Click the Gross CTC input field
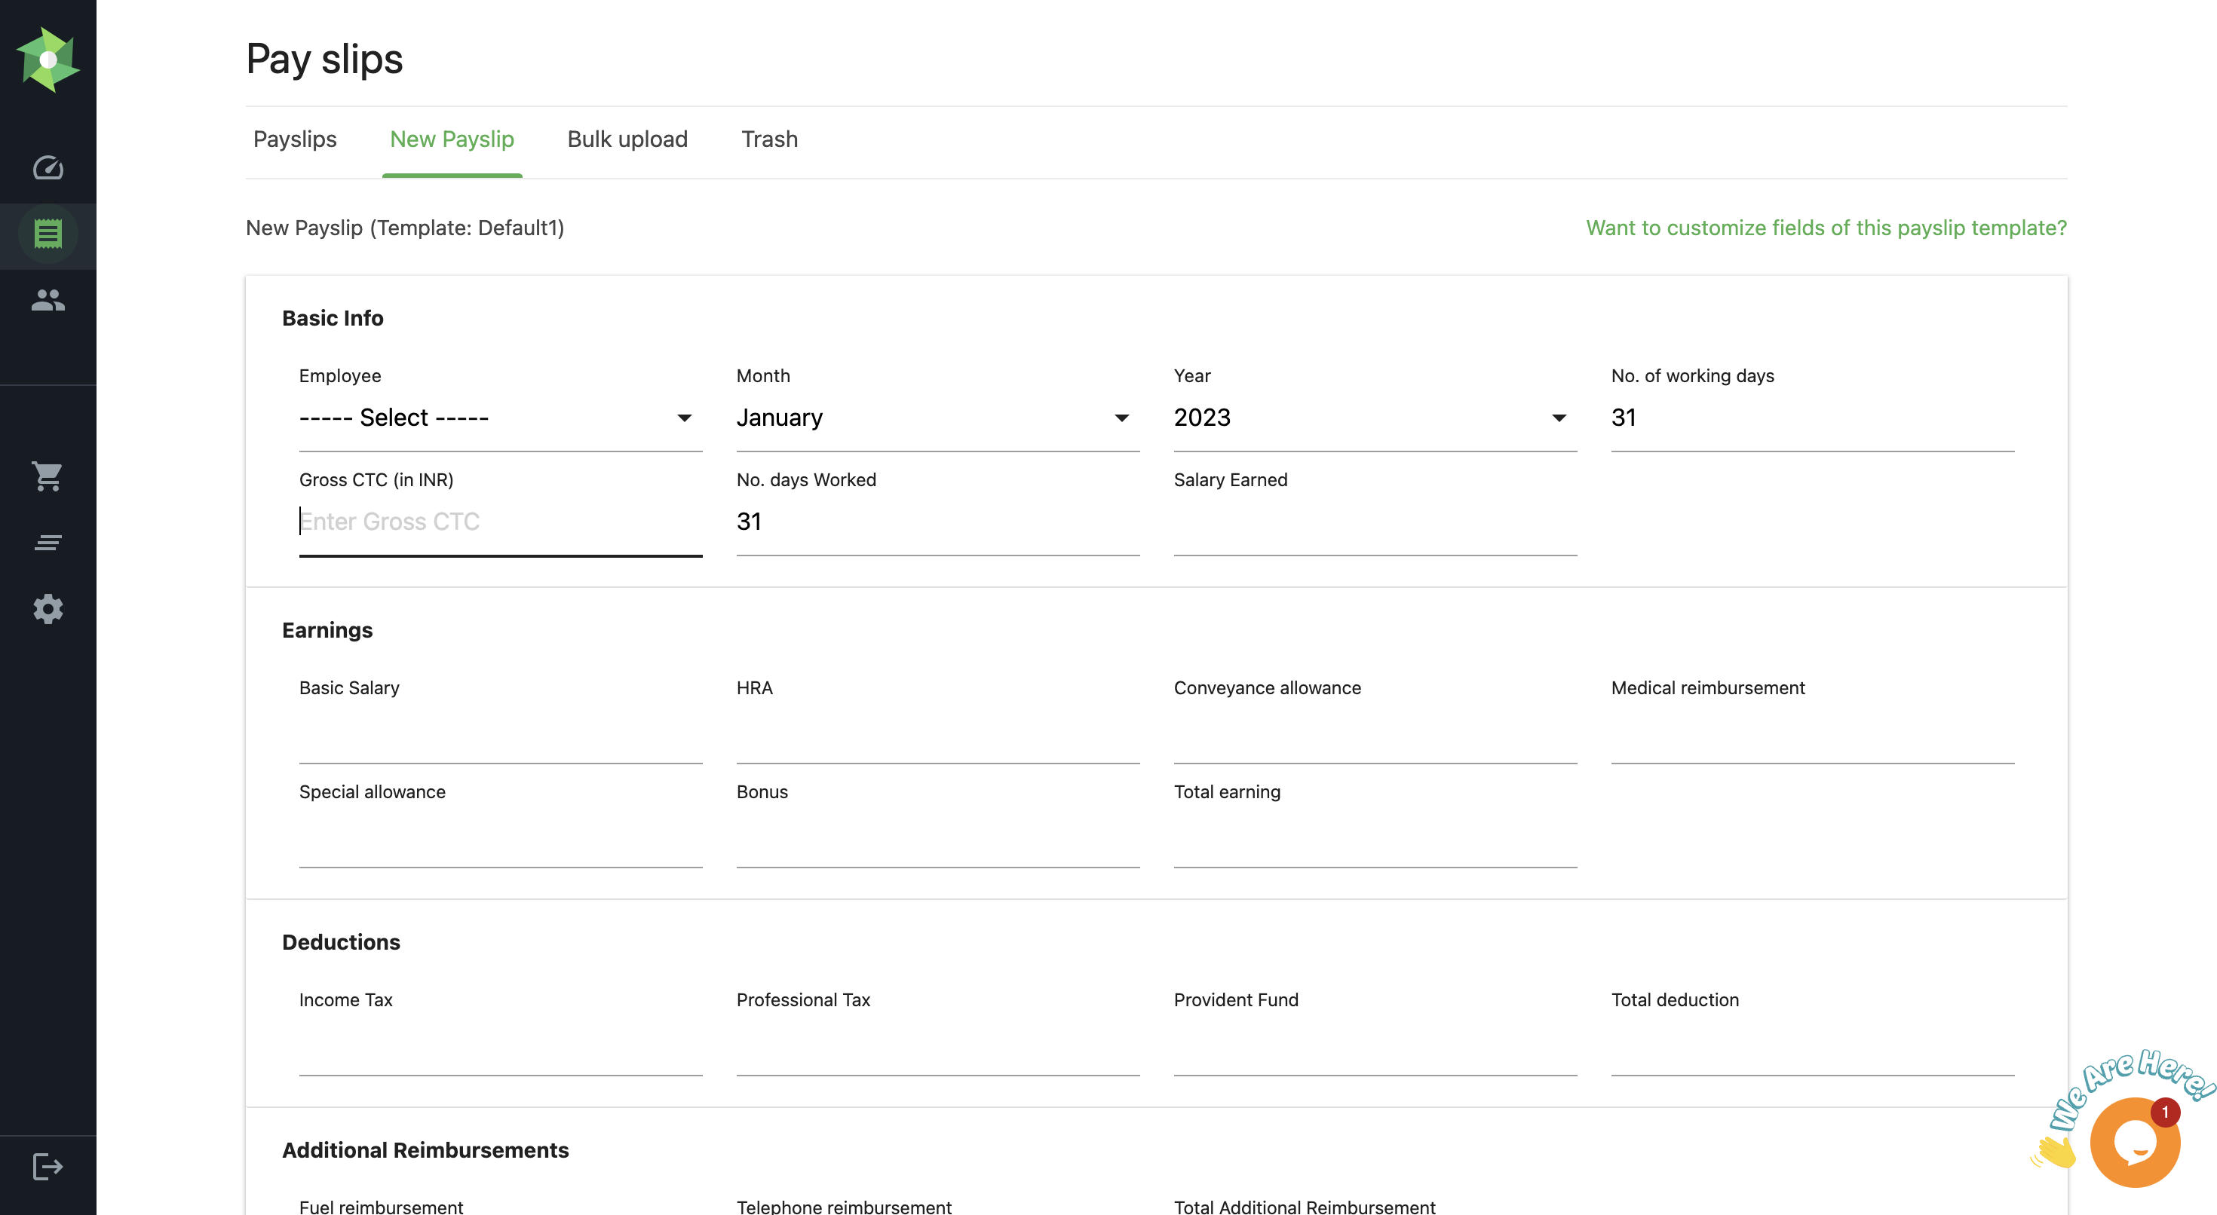The image size is (2217, 1215). [500, 522]
